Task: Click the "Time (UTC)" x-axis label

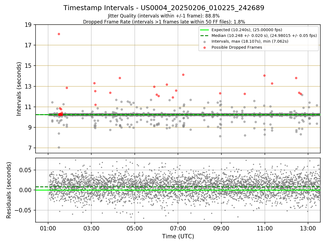Action: [x=178, y=236]
